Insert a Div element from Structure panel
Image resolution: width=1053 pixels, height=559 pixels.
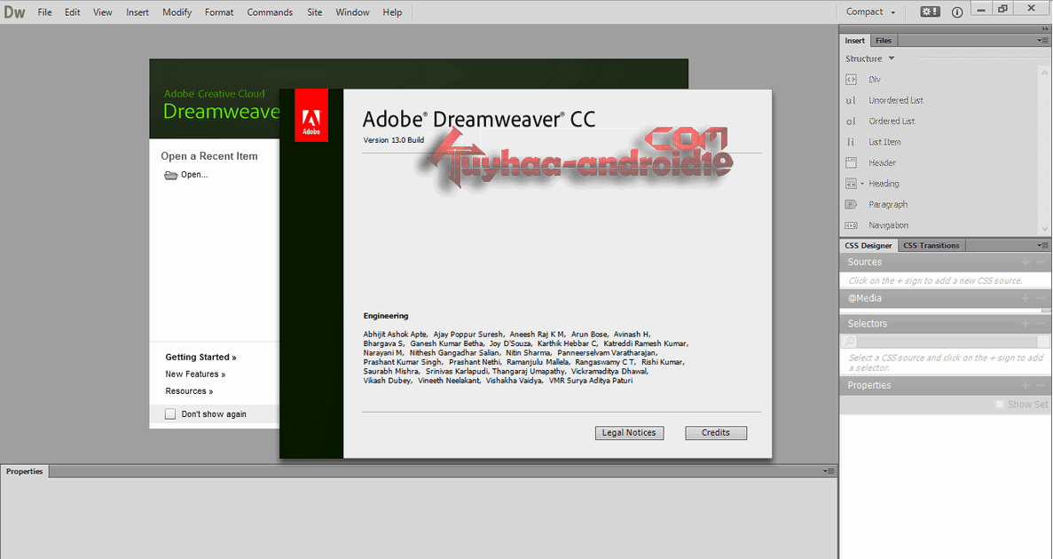click(874, 79)
